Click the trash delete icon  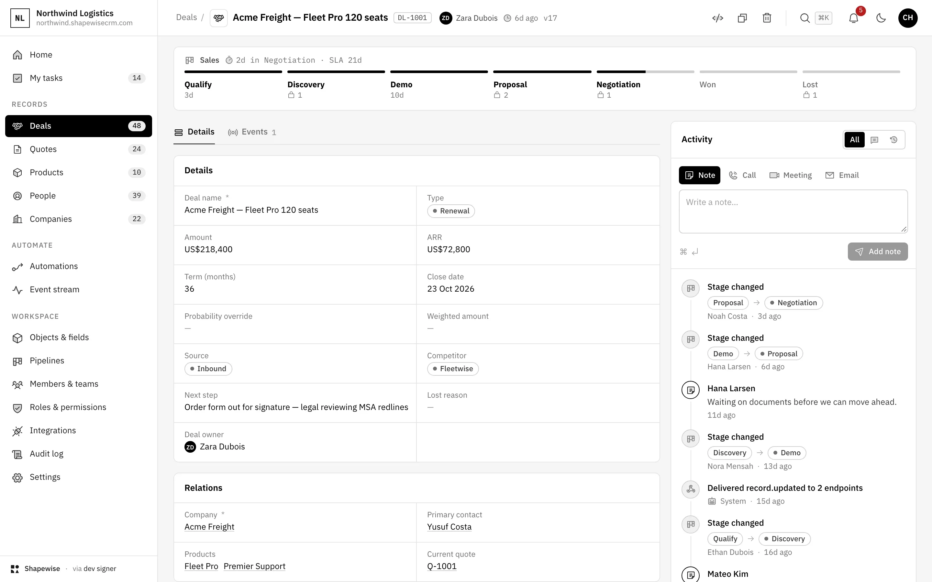click(767, 18)
